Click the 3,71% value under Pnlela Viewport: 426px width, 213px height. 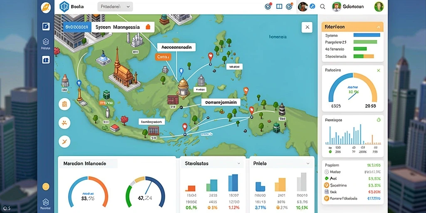tap(260, 208)
